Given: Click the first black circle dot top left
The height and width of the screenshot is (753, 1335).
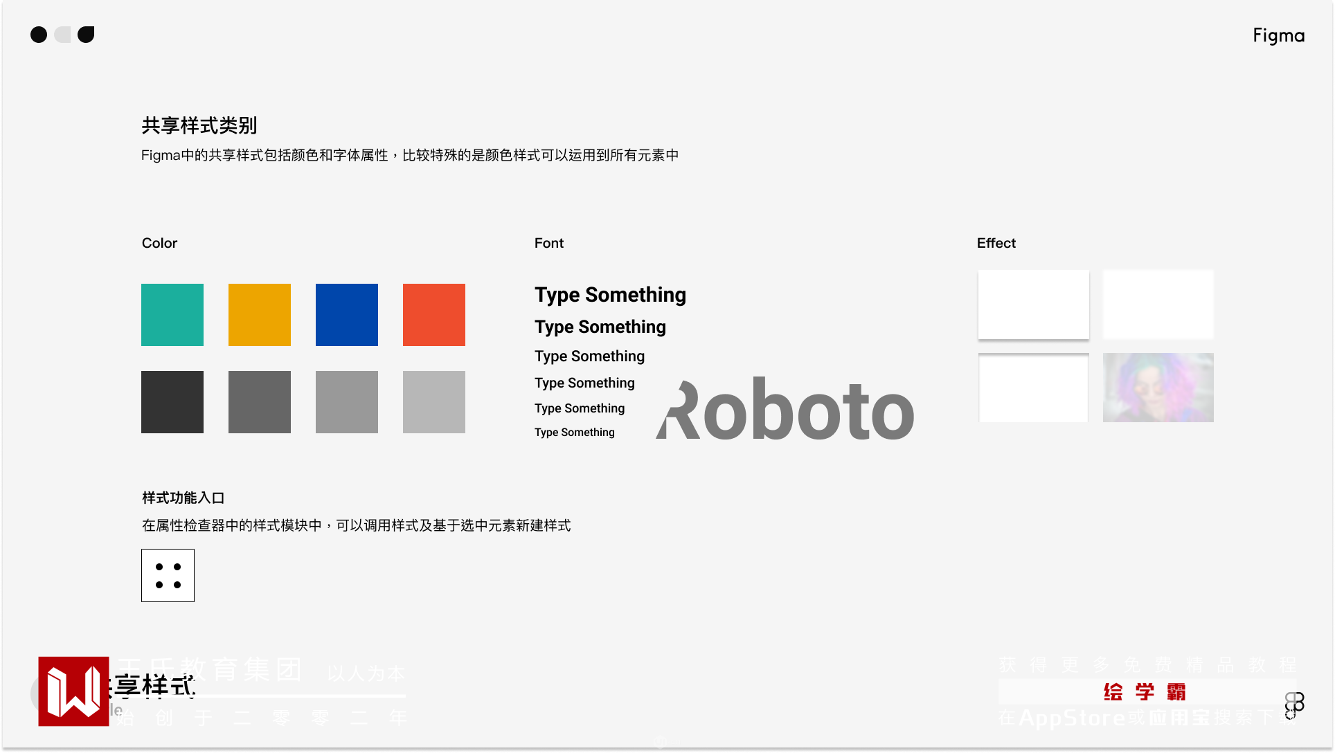Looking at the screenshot, I should [39, 35].
